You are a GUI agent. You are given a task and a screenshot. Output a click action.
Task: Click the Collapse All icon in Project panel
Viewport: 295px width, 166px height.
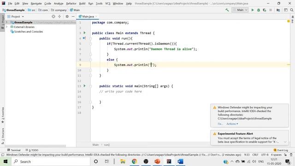pyautogui.click(x=59, y=17)
